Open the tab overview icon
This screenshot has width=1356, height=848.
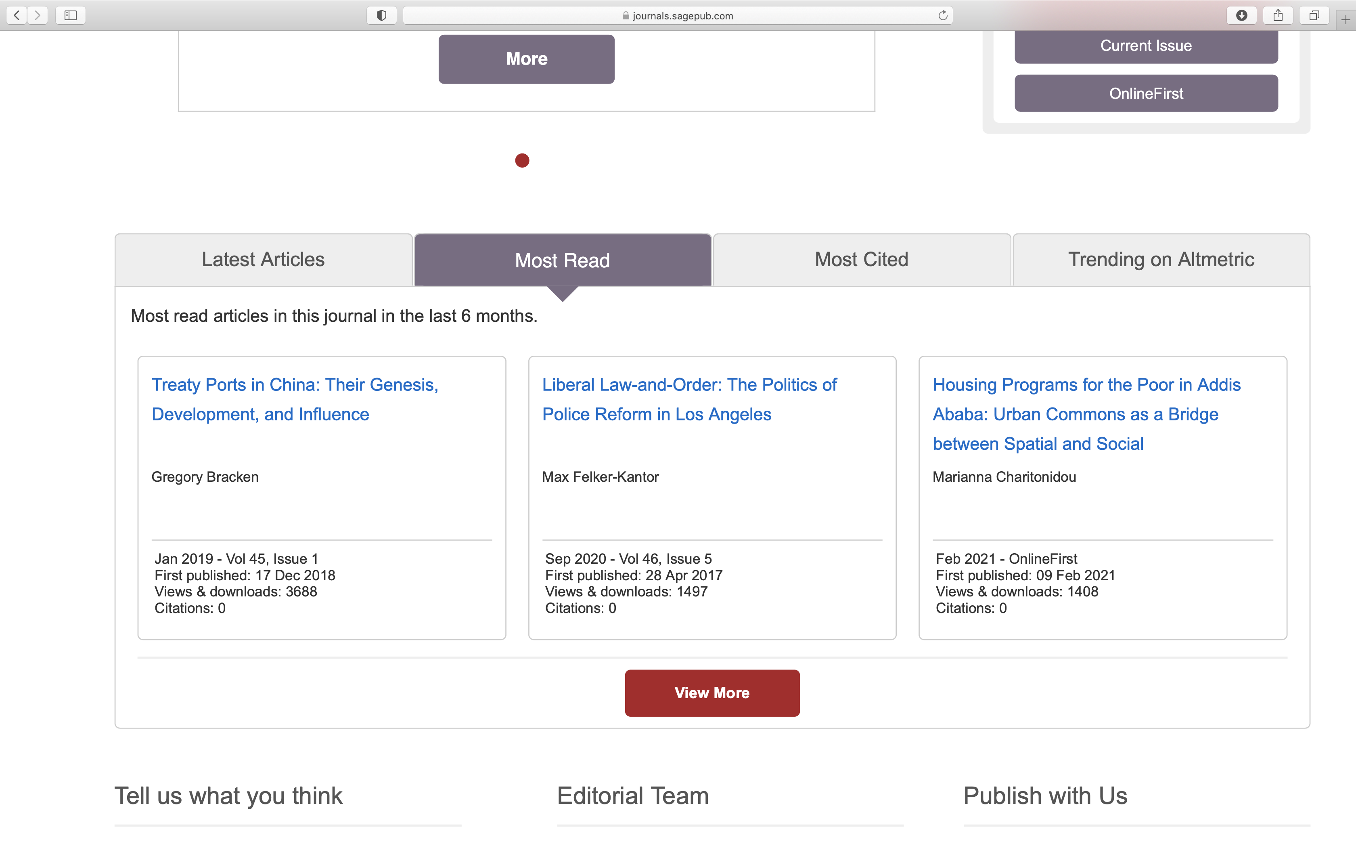(1314, 15)
